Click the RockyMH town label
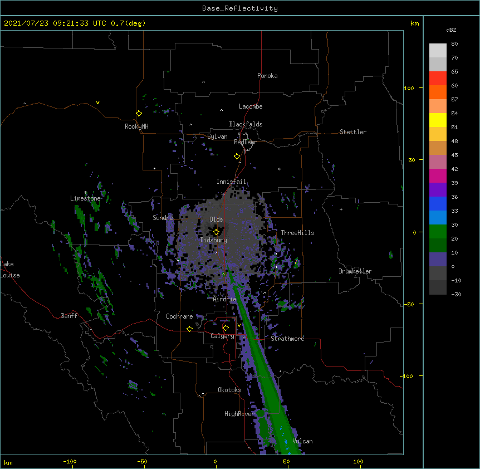The height and width of the screenshot is (469, 480). tap(136, 126)
